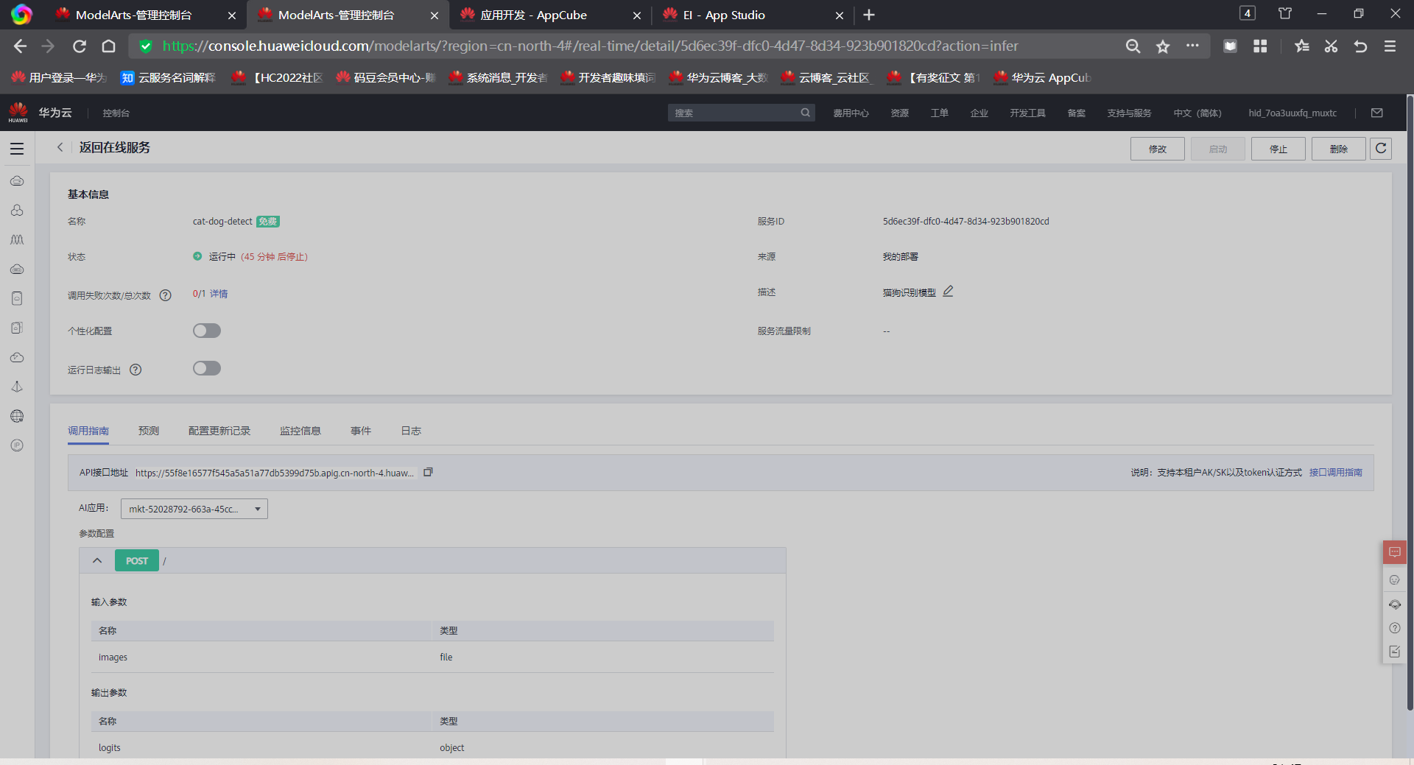
Task: Open 开发工具 in the top navigation
Action: [x=1028, y=113]
